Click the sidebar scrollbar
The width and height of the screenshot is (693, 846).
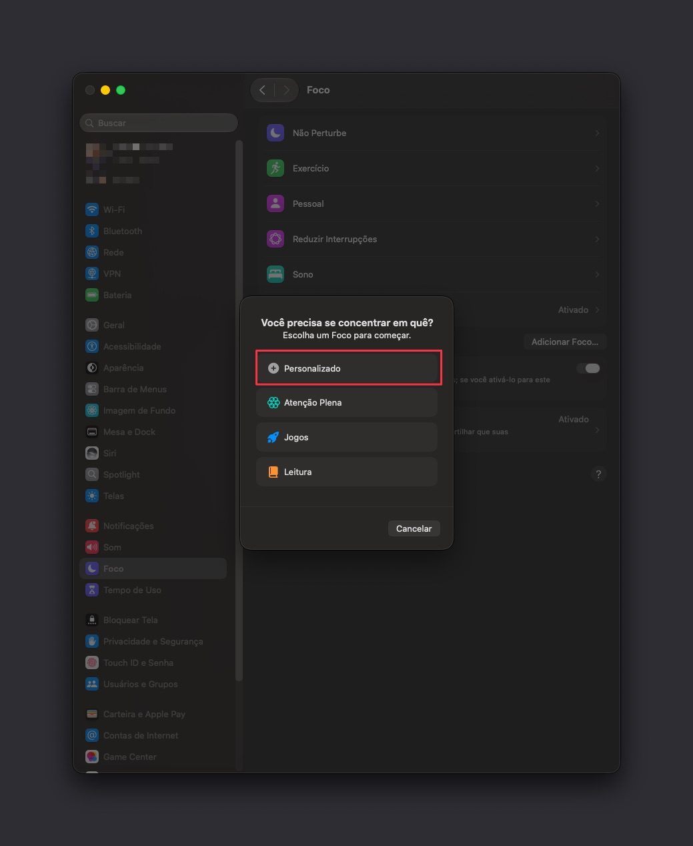click(239, 410)
